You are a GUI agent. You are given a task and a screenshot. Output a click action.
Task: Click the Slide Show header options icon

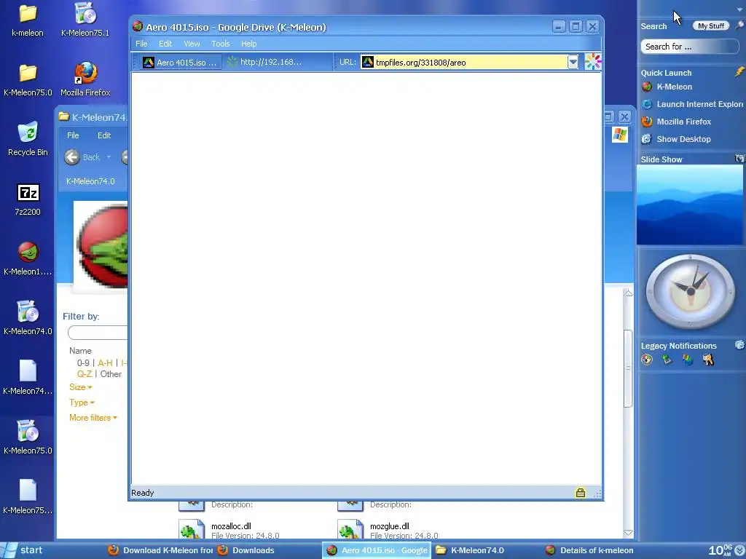[x=739, y=158]
